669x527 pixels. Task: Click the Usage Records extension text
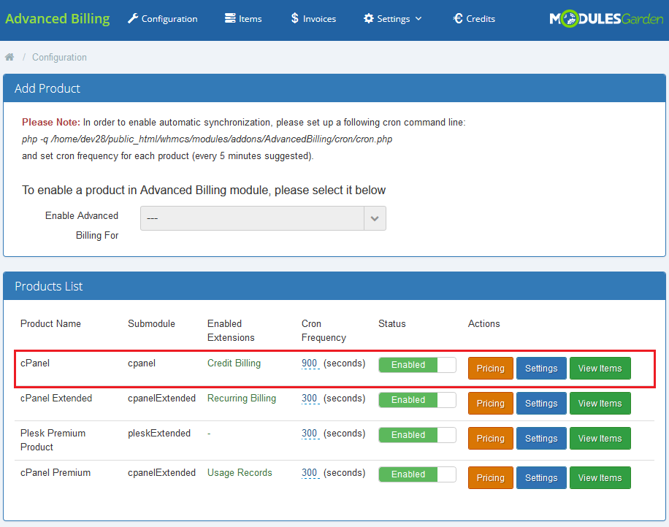point(240,472)
